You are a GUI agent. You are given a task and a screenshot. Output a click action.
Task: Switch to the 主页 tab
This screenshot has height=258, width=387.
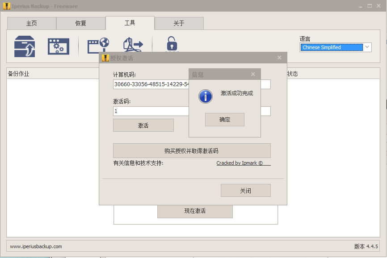[32, 23]
